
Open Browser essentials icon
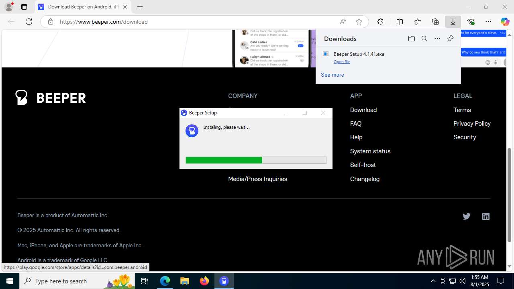pyautogui.click(x=471, y=22)
